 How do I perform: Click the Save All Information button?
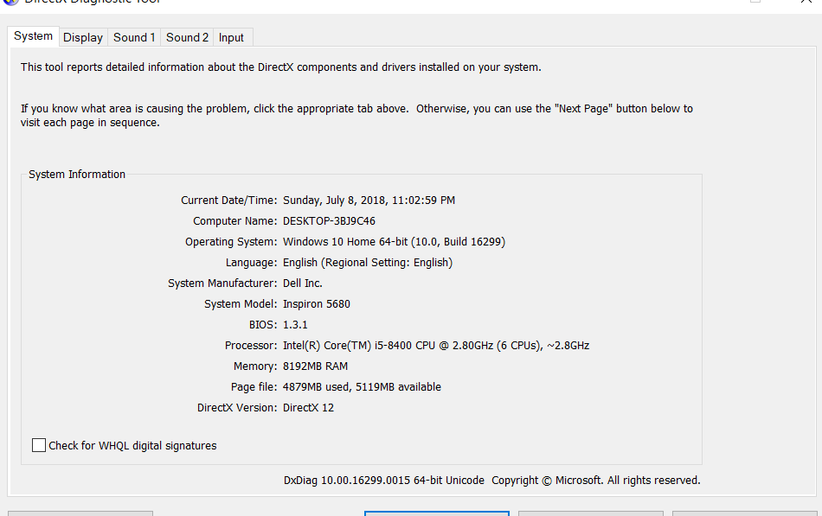coord(590,513)
